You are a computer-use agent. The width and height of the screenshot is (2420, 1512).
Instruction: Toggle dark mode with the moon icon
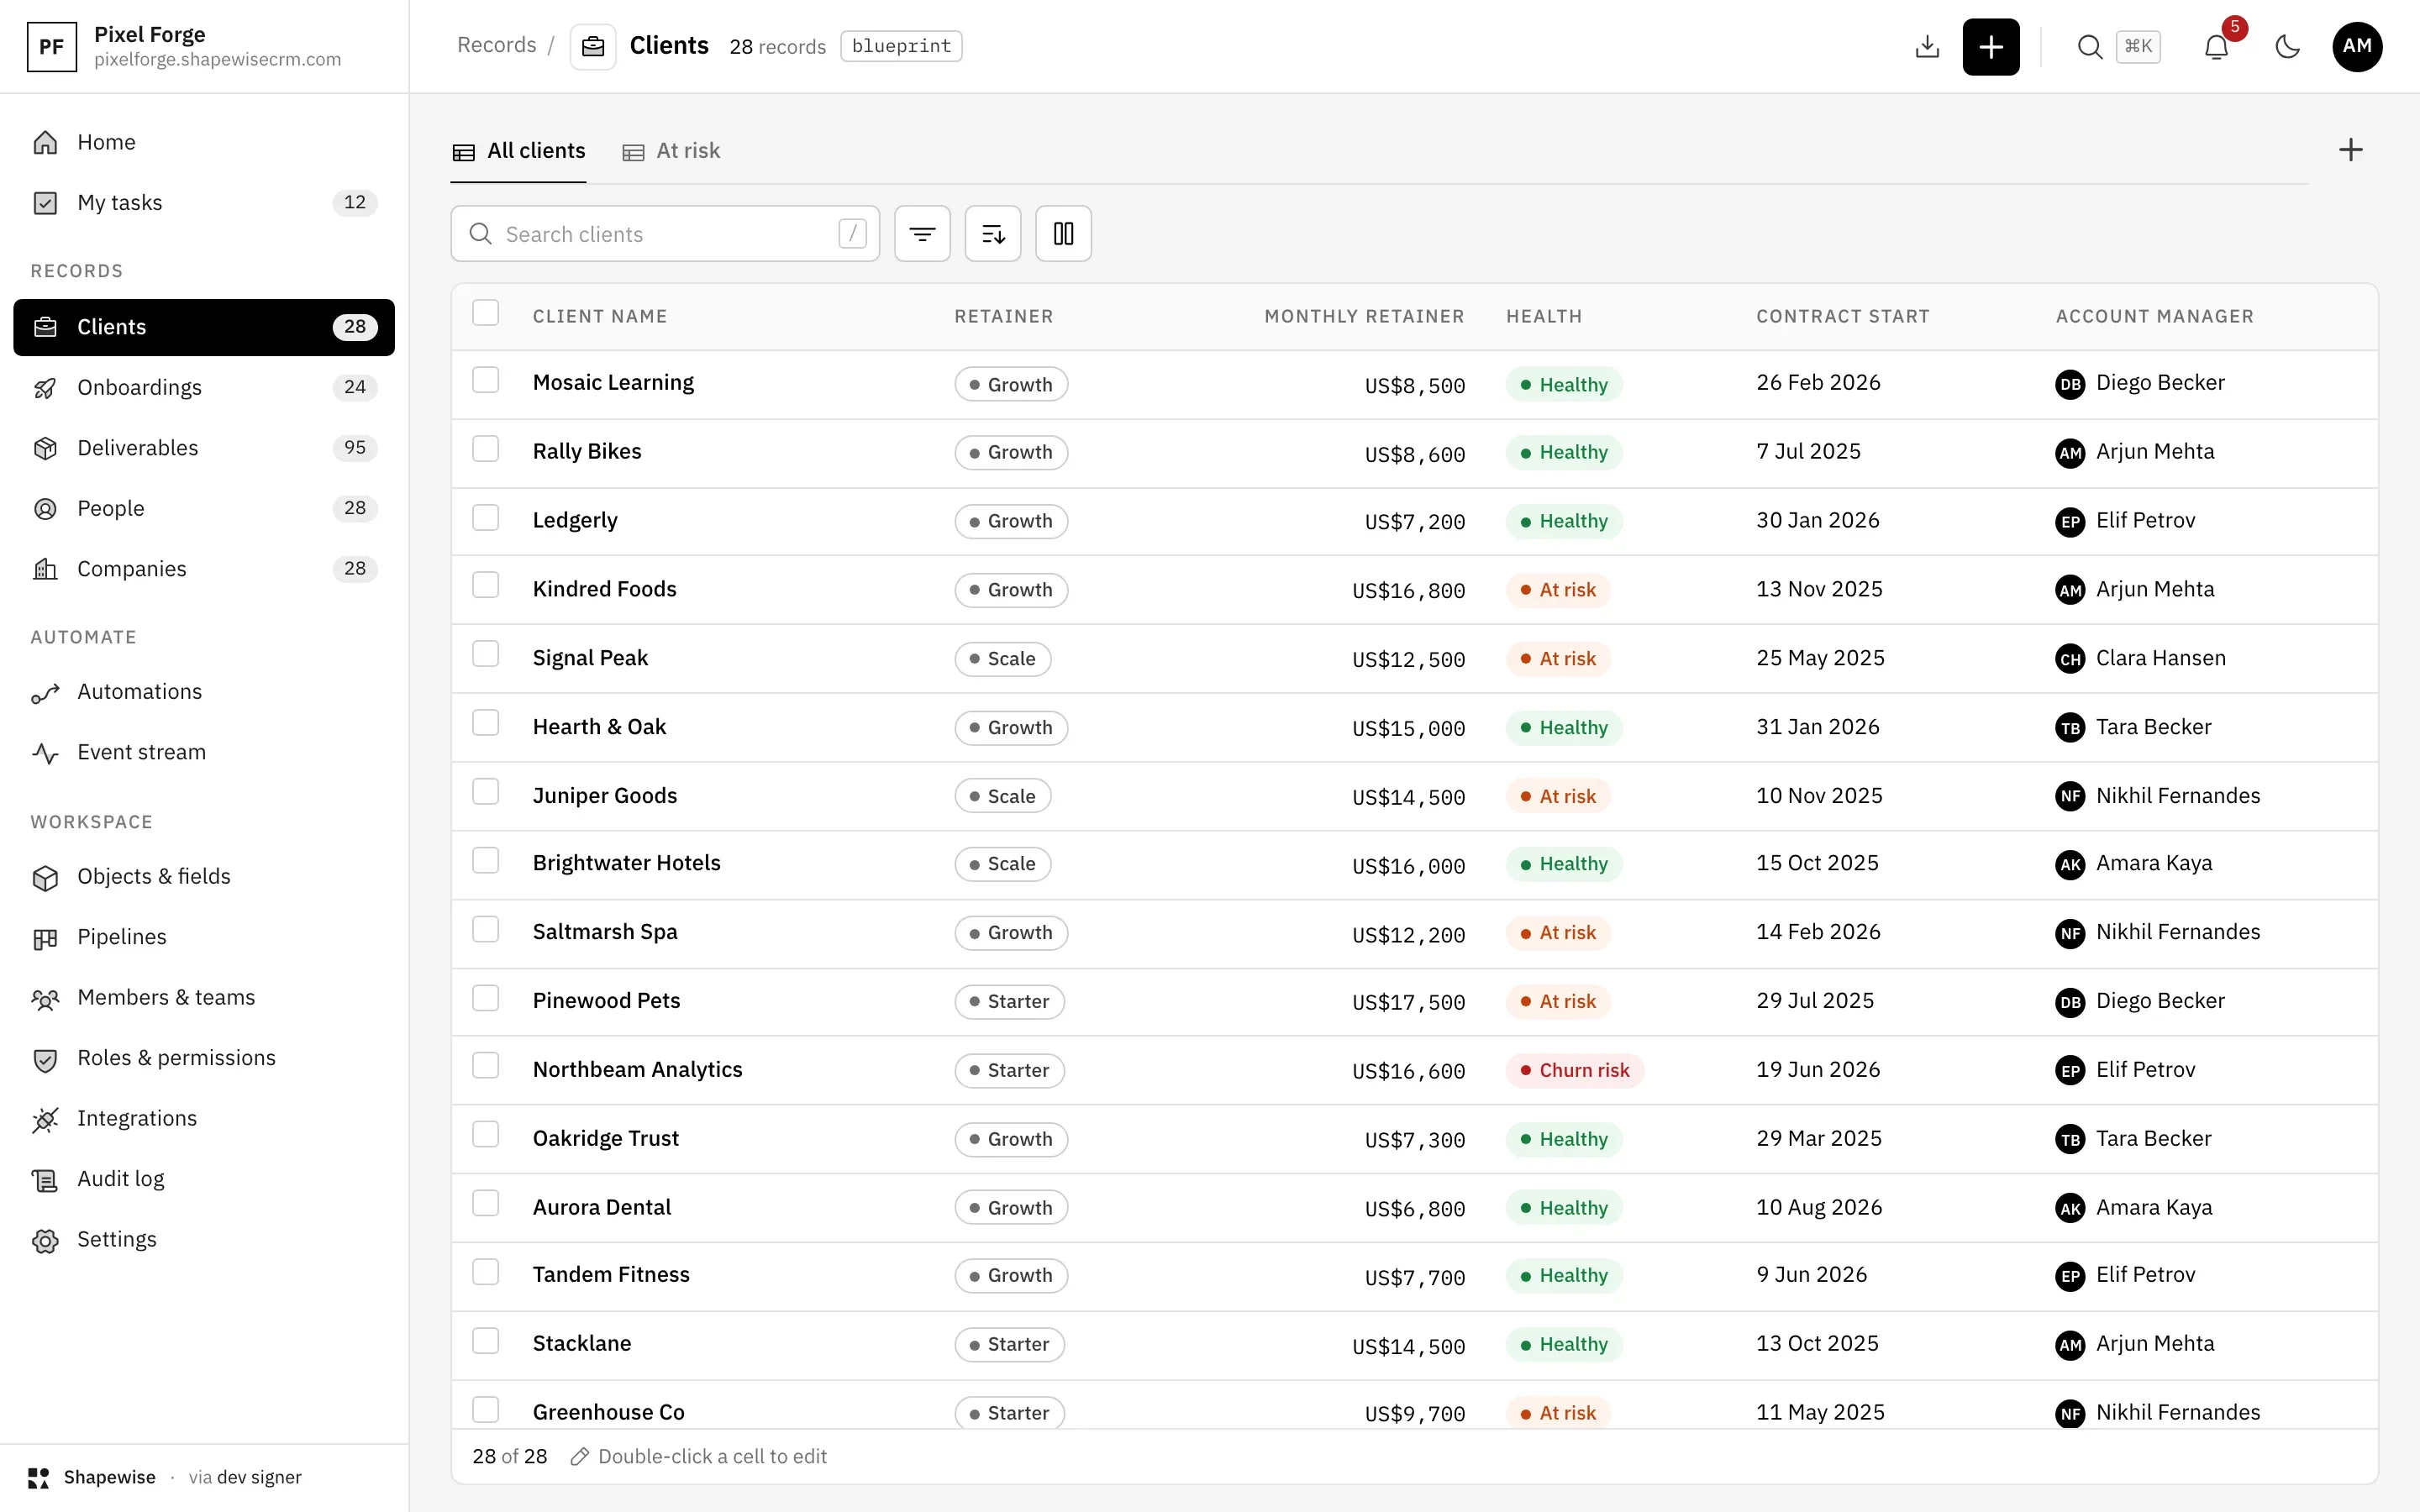(x=2287, y=47)
